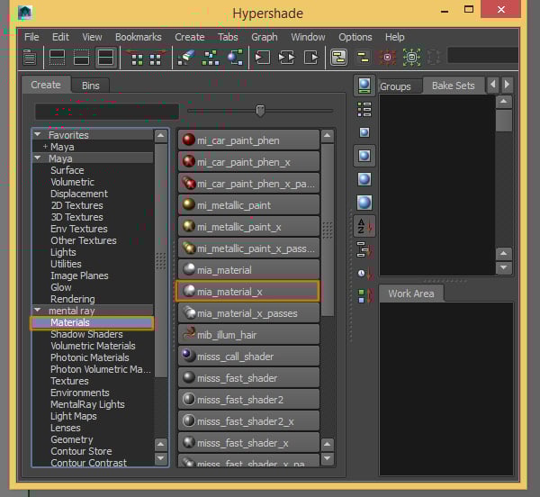
Task: Click the Create panel search field
Action: click(107, 112)
